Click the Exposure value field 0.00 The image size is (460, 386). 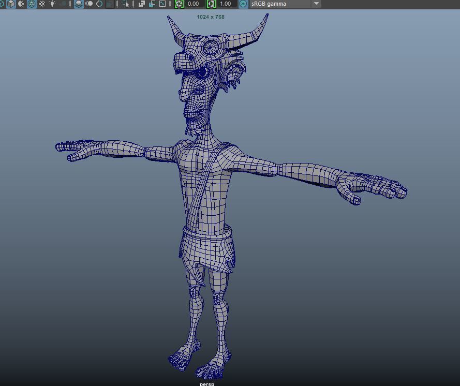[x=195, y=4]
